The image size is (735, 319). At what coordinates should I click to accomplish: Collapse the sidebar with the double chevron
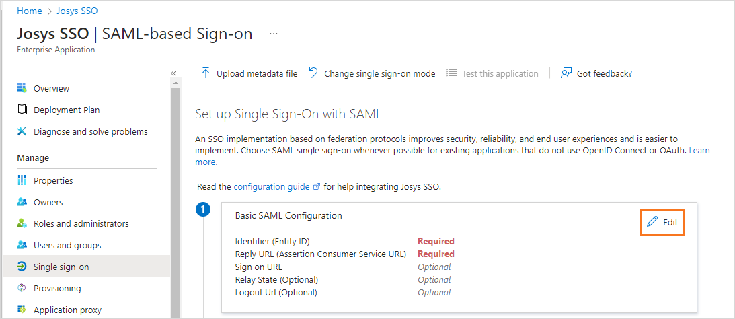click(173, 73)
